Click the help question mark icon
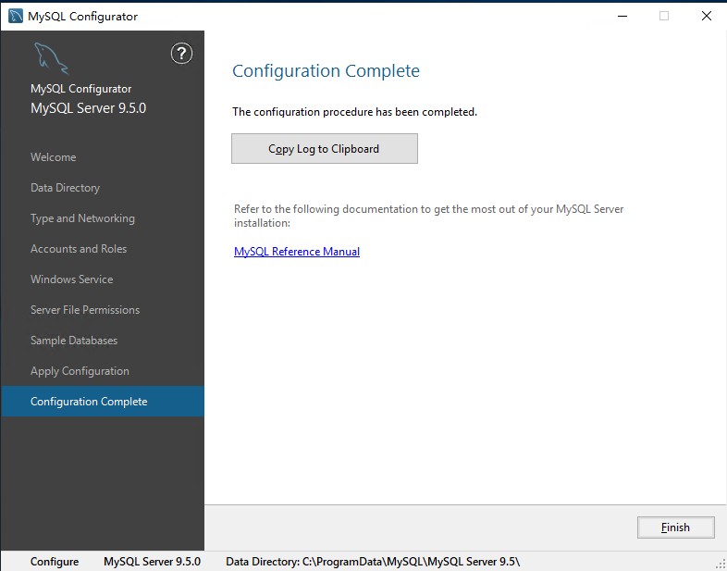This screenshot has width=727, height=571. [x=182, y=54]
